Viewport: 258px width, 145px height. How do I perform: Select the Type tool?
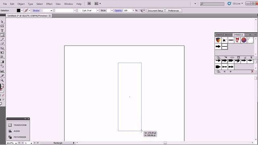tap(2, 31)
